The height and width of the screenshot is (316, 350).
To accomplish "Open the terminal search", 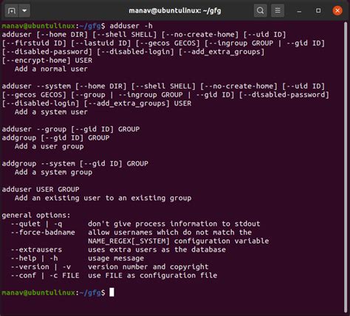I will (x=260, y=10).
